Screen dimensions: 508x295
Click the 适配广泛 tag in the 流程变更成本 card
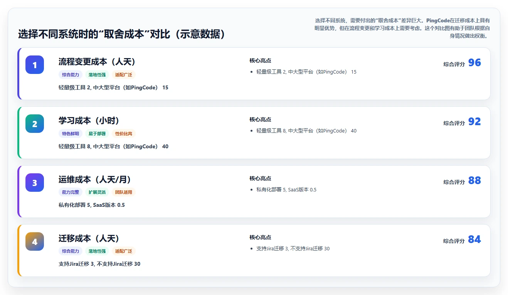(x=124, y=75)
